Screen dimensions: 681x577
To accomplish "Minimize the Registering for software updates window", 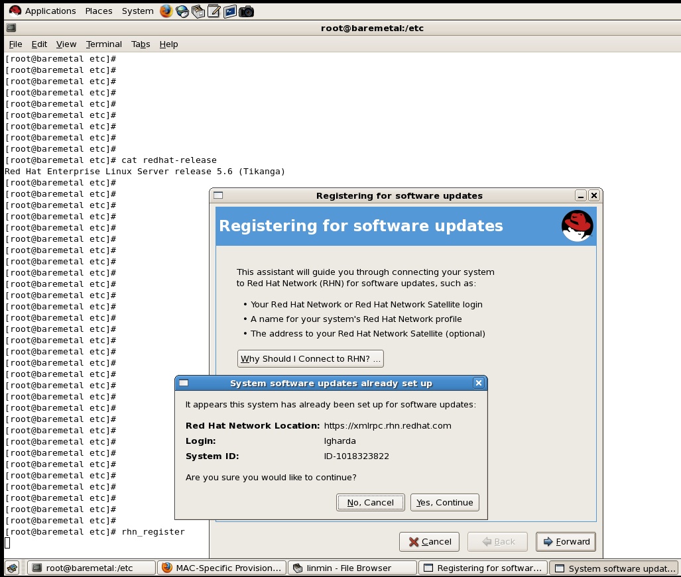I will 581,195.
